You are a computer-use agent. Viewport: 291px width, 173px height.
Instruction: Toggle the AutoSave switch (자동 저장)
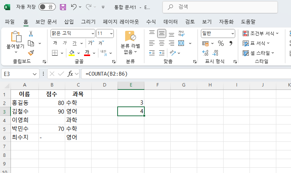click(47, 7)
